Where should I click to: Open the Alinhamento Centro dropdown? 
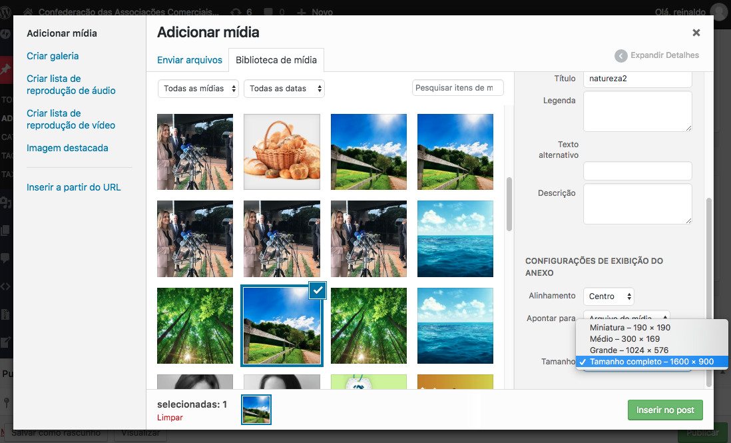[x=609, y=296]
